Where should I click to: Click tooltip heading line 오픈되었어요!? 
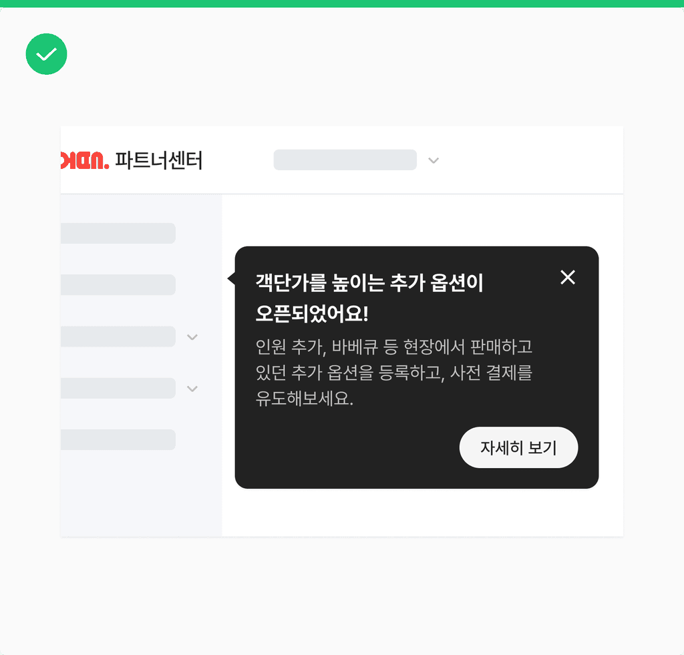pos(313,314)
